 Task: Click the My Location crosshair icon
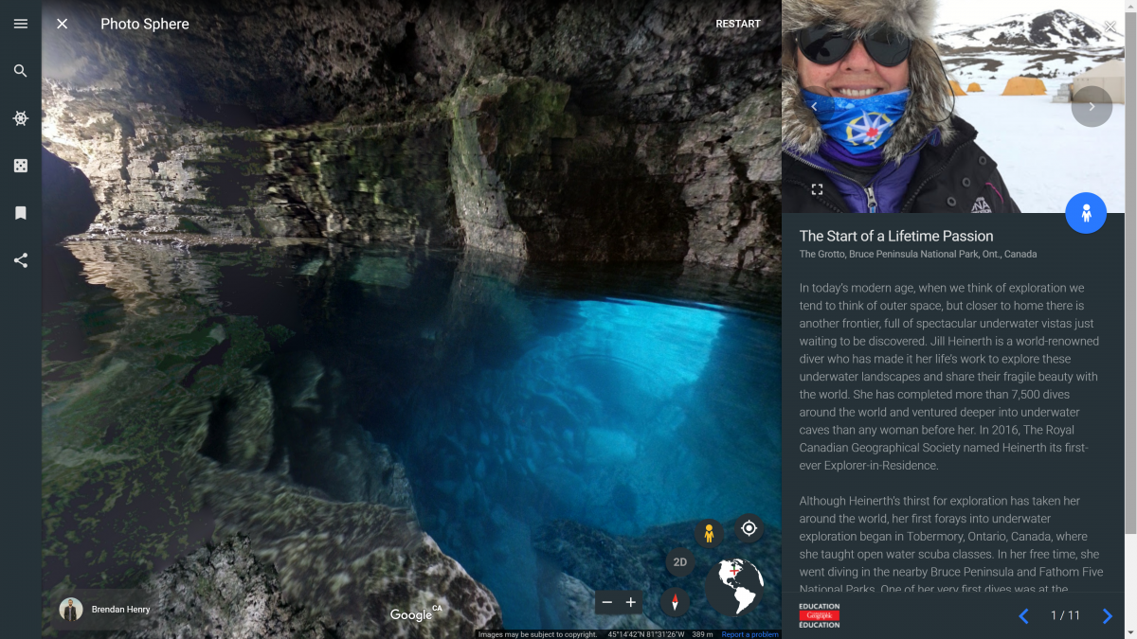(x=749, y=528)
